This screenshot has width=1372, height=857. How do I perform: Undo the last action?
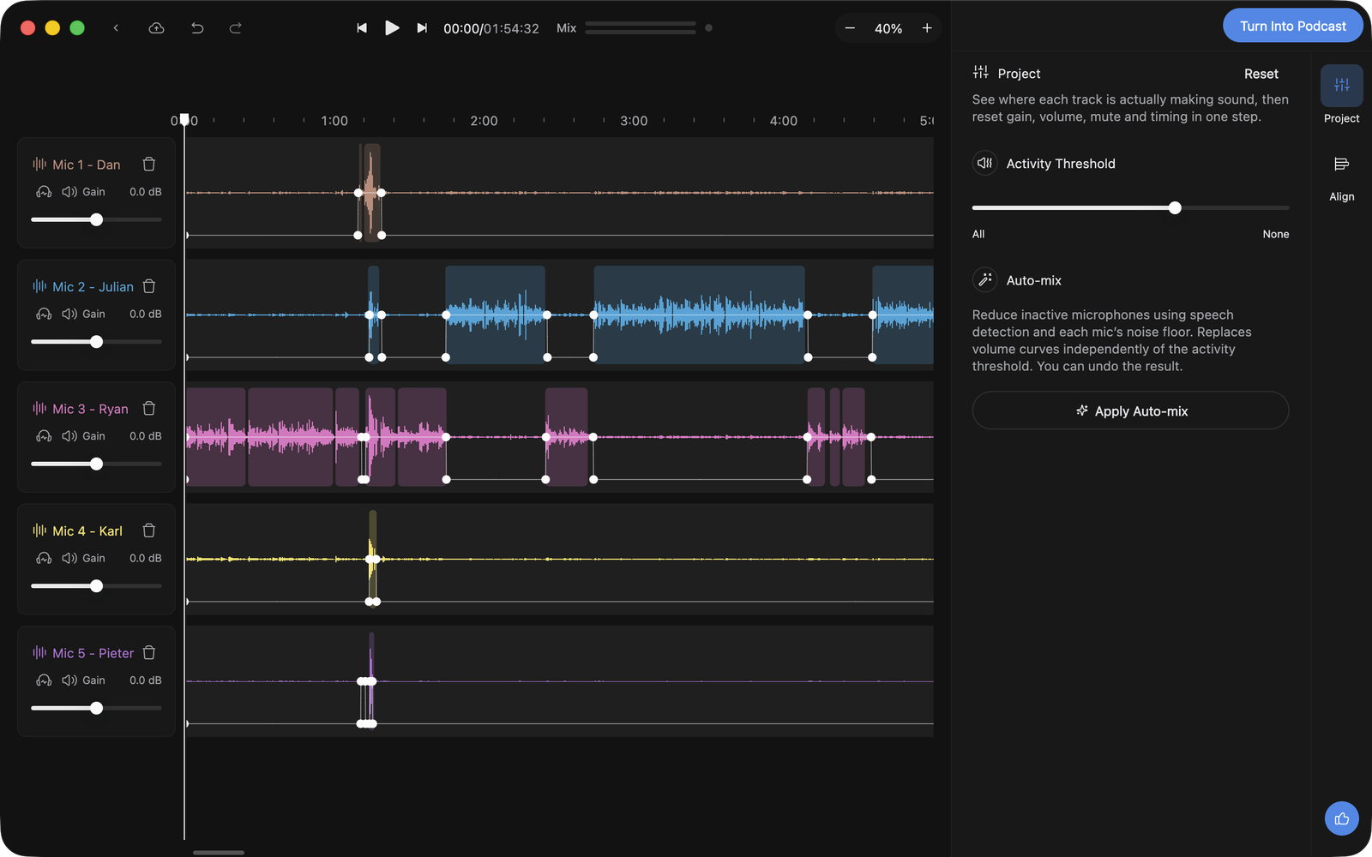(x=197, y=28)
